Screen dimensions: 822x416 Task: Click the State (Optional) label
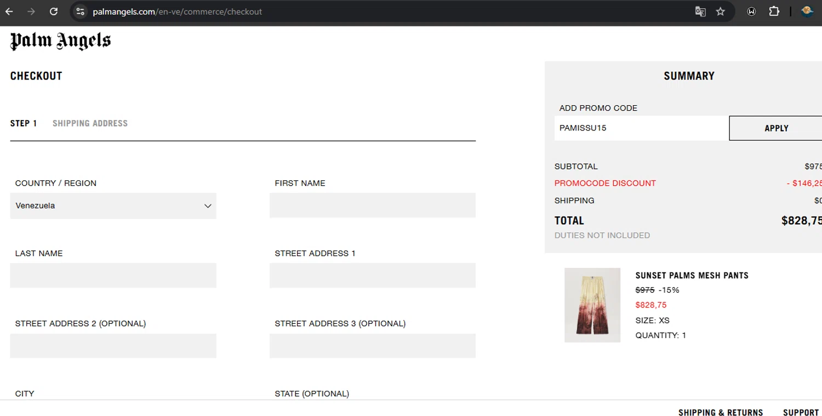click(x=312, y=394)
